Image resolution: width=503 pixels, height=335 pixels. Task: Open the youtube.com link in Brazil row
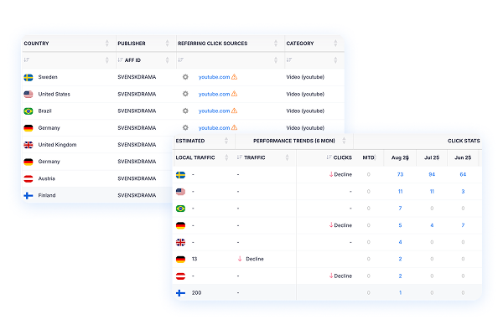tap(214, 111)
